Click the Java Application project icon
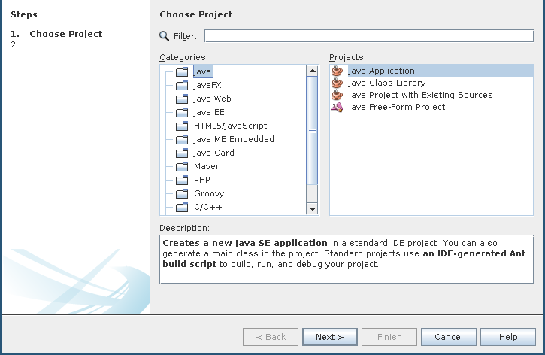The width and height of the screenshot is (545, 355). (337, 71)
